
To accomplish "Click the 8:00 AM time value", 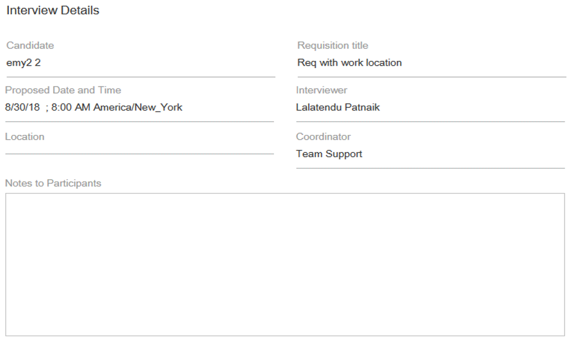I will tap(71, 107).
